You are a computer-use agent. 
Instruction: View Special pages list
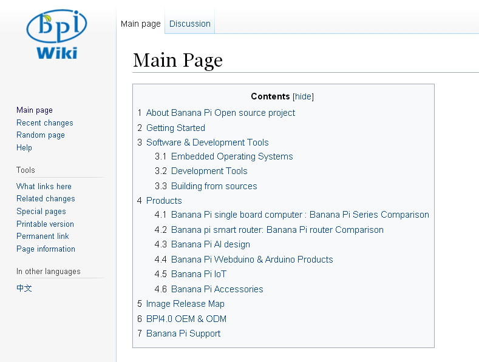point(41,212)
